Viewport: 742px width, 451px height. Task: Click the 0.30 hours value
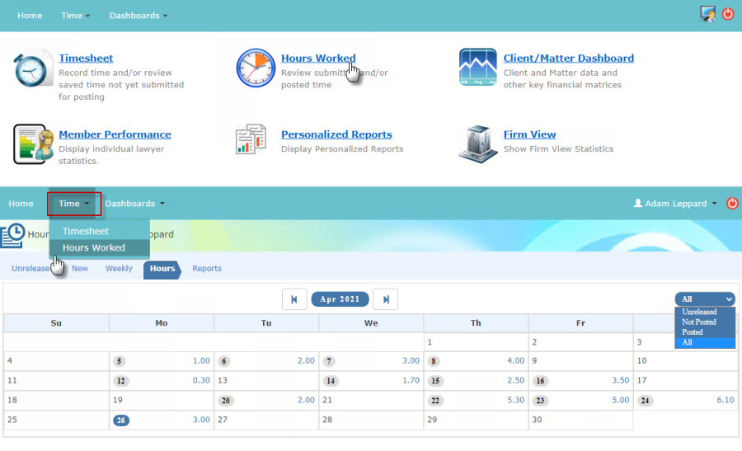coord(201,380)
